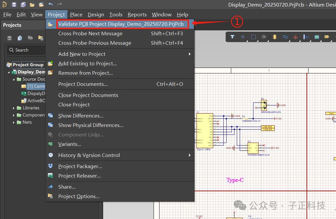
Task: Choose Project Releaser...
Action: pyautogui.click(x=120, y=176)
